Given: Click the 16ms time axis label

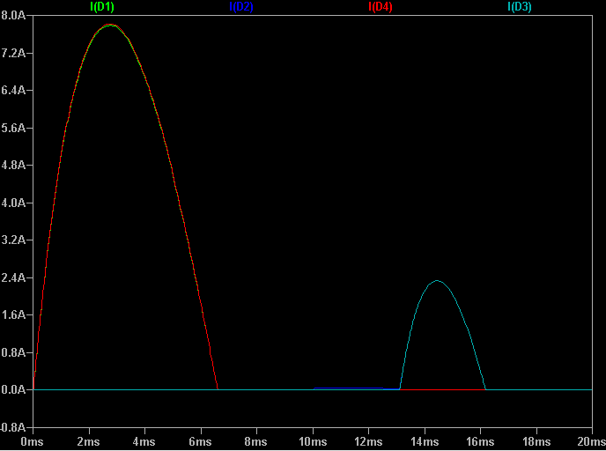Looking at the screenshot, I should point(480,441).
